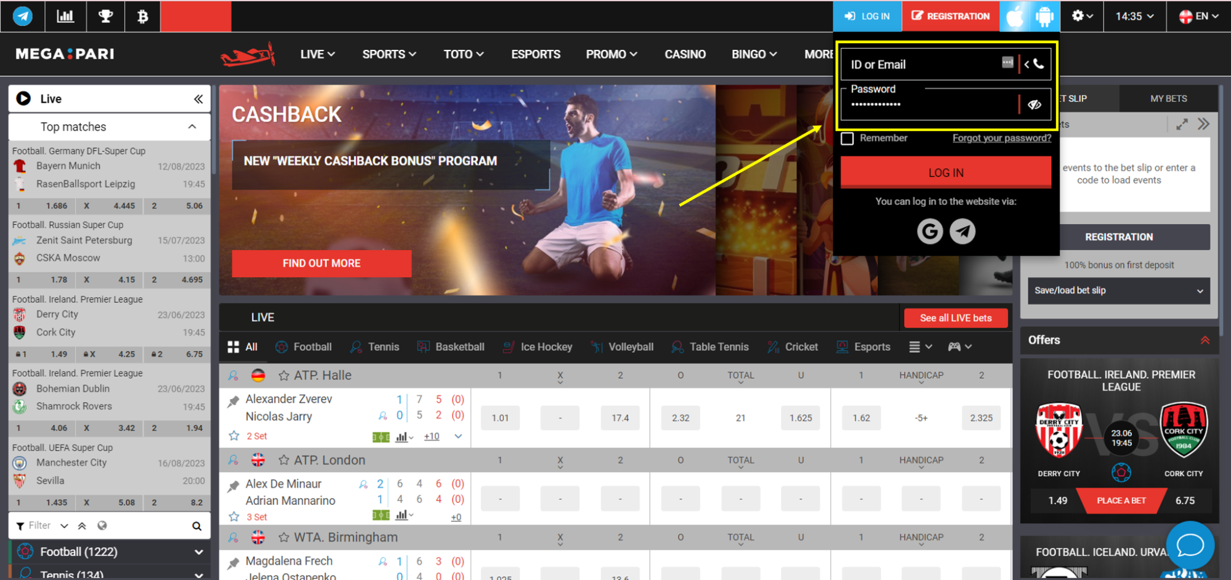Collapse the Top matches section

[192, 127]
